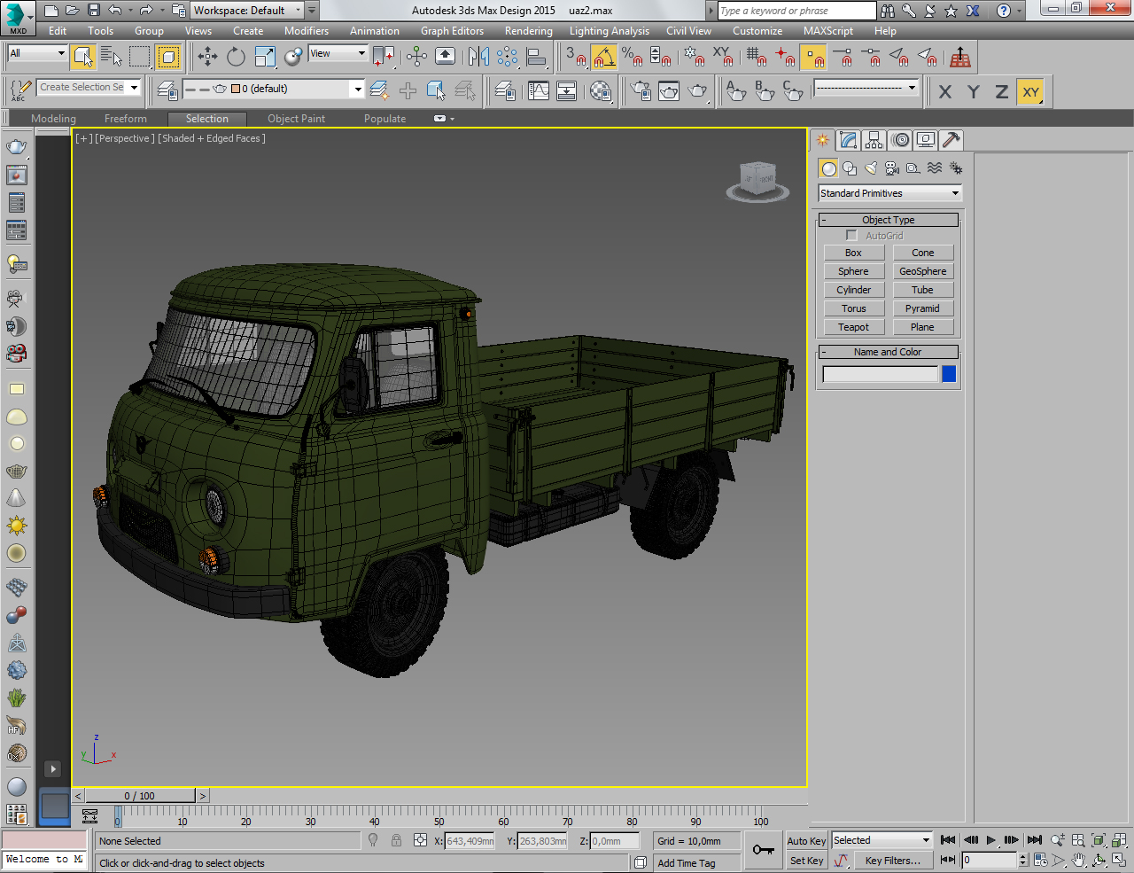Open the Modify panel tab icon
The image size is (1134, 873).
pyautogui.click(x=849, y=140)
